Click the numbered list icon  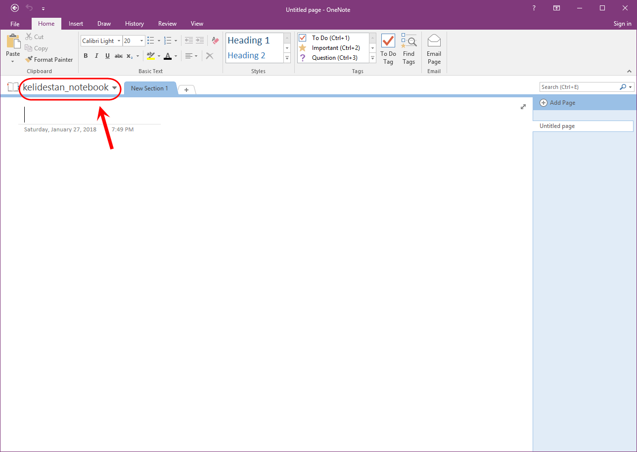click(168, 41)
